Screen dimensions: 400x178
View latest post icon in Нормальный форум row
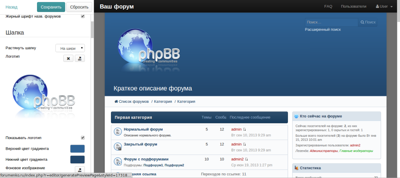244,129
